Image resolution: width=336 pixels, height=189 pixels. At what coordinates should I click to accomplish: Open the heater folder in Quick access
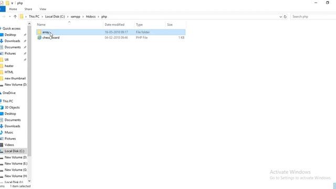pyautogui.click(x=9, y=66)
